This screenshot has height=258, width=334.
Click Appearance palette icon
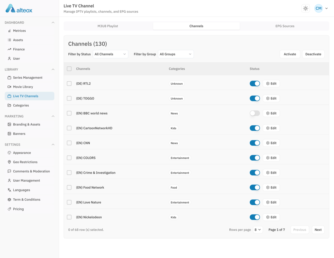tap(9, 153)
